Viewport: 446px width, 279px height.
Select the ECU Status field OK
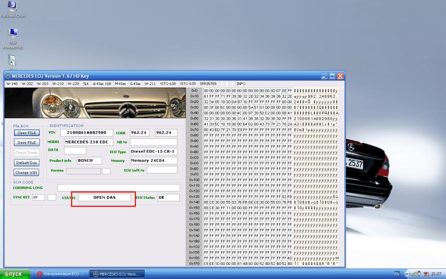[x=169, y=197]
